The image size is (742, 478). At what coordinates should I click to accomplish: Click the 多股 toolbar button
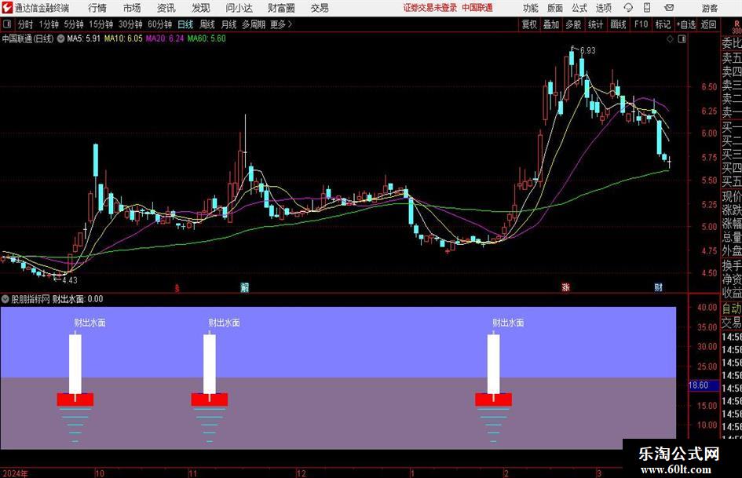click(x=573, y=24)
